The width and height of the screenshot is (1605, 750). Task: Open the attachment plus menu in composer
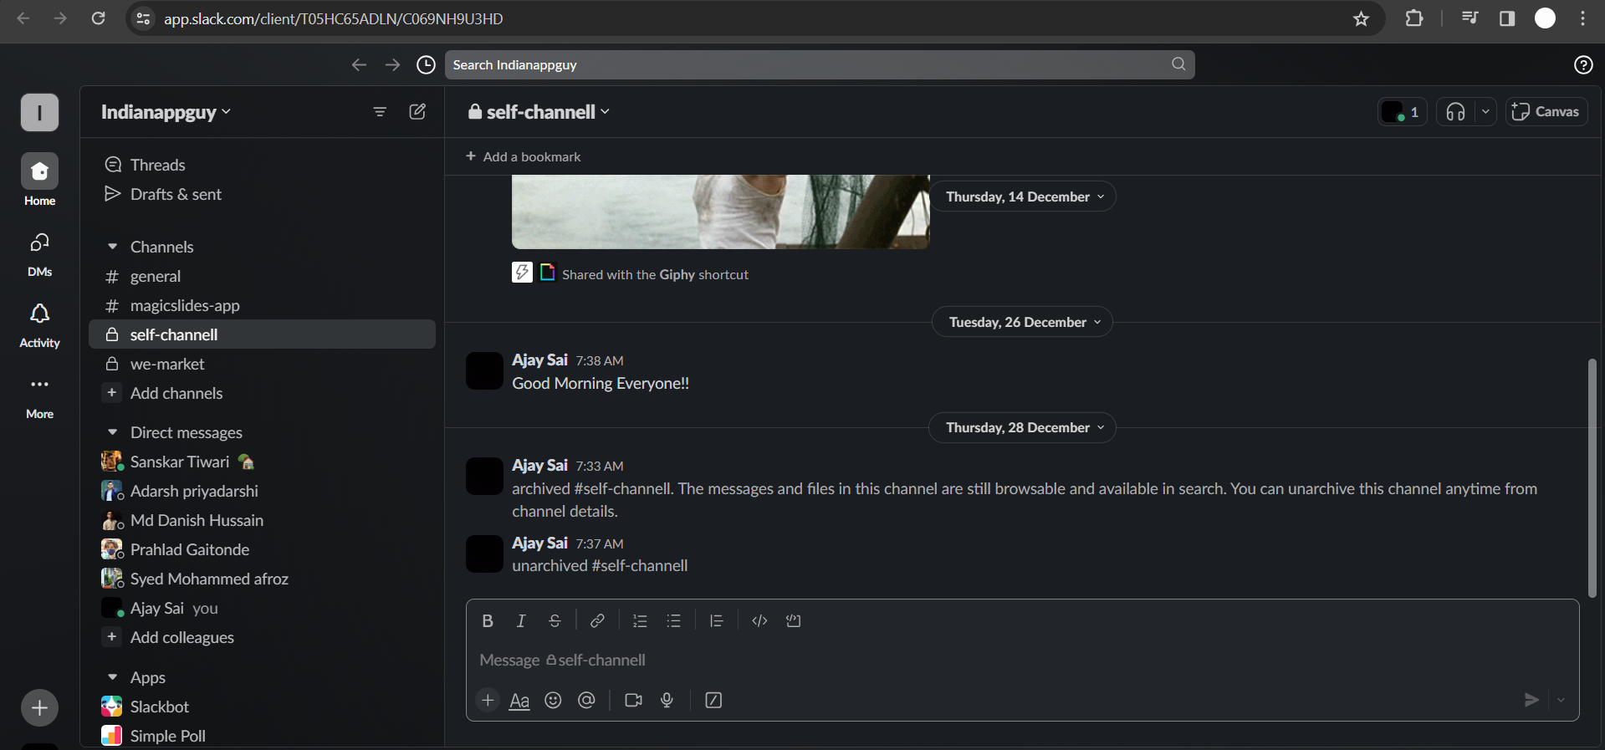(488, 700)
